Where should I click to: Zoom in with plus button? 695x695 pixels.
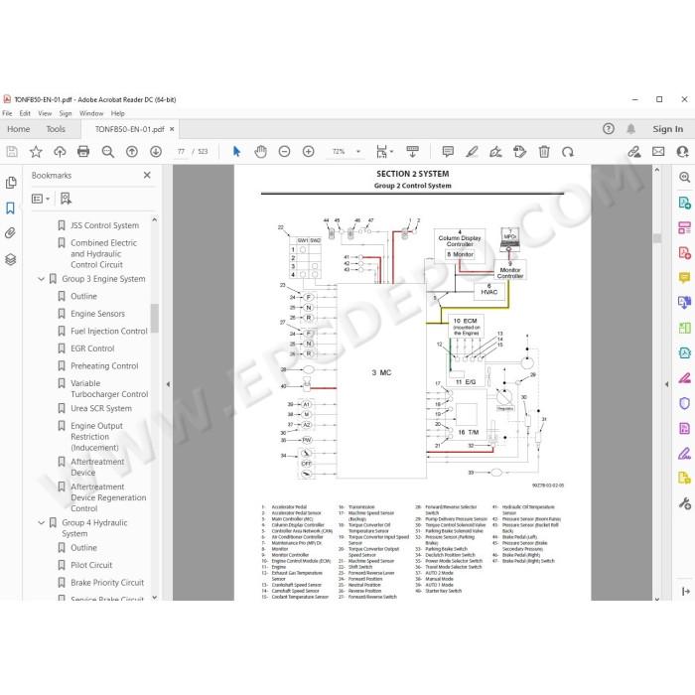308,152
